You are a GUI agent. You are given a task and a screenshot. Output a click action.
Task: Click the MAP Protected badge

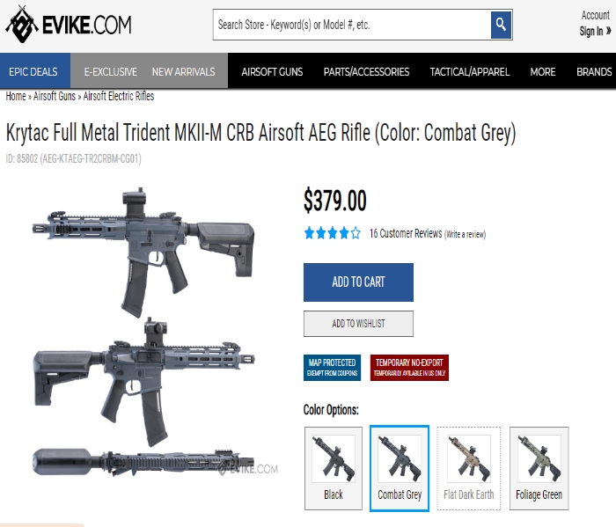tap(332, 368)
